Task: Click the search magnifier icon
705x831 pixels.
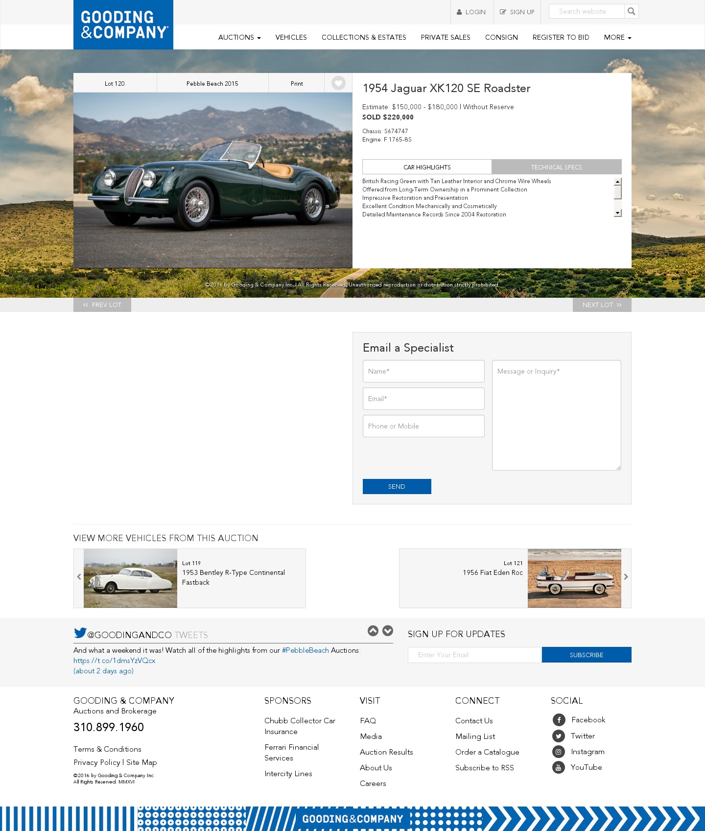Action: 632,11
